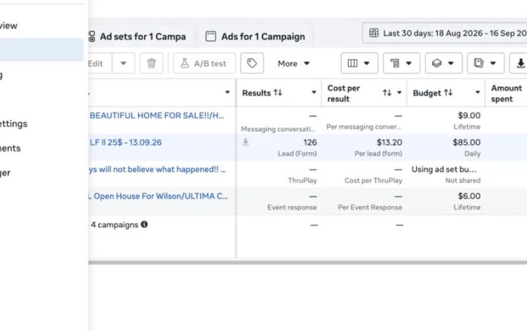Click the 126 results value
Viewport: 527px width, 331px height.
[310, 142]
